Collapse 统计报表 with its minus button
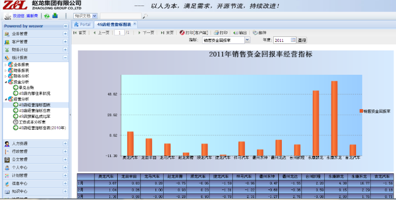The image size is (396, 200). [65, 58]
